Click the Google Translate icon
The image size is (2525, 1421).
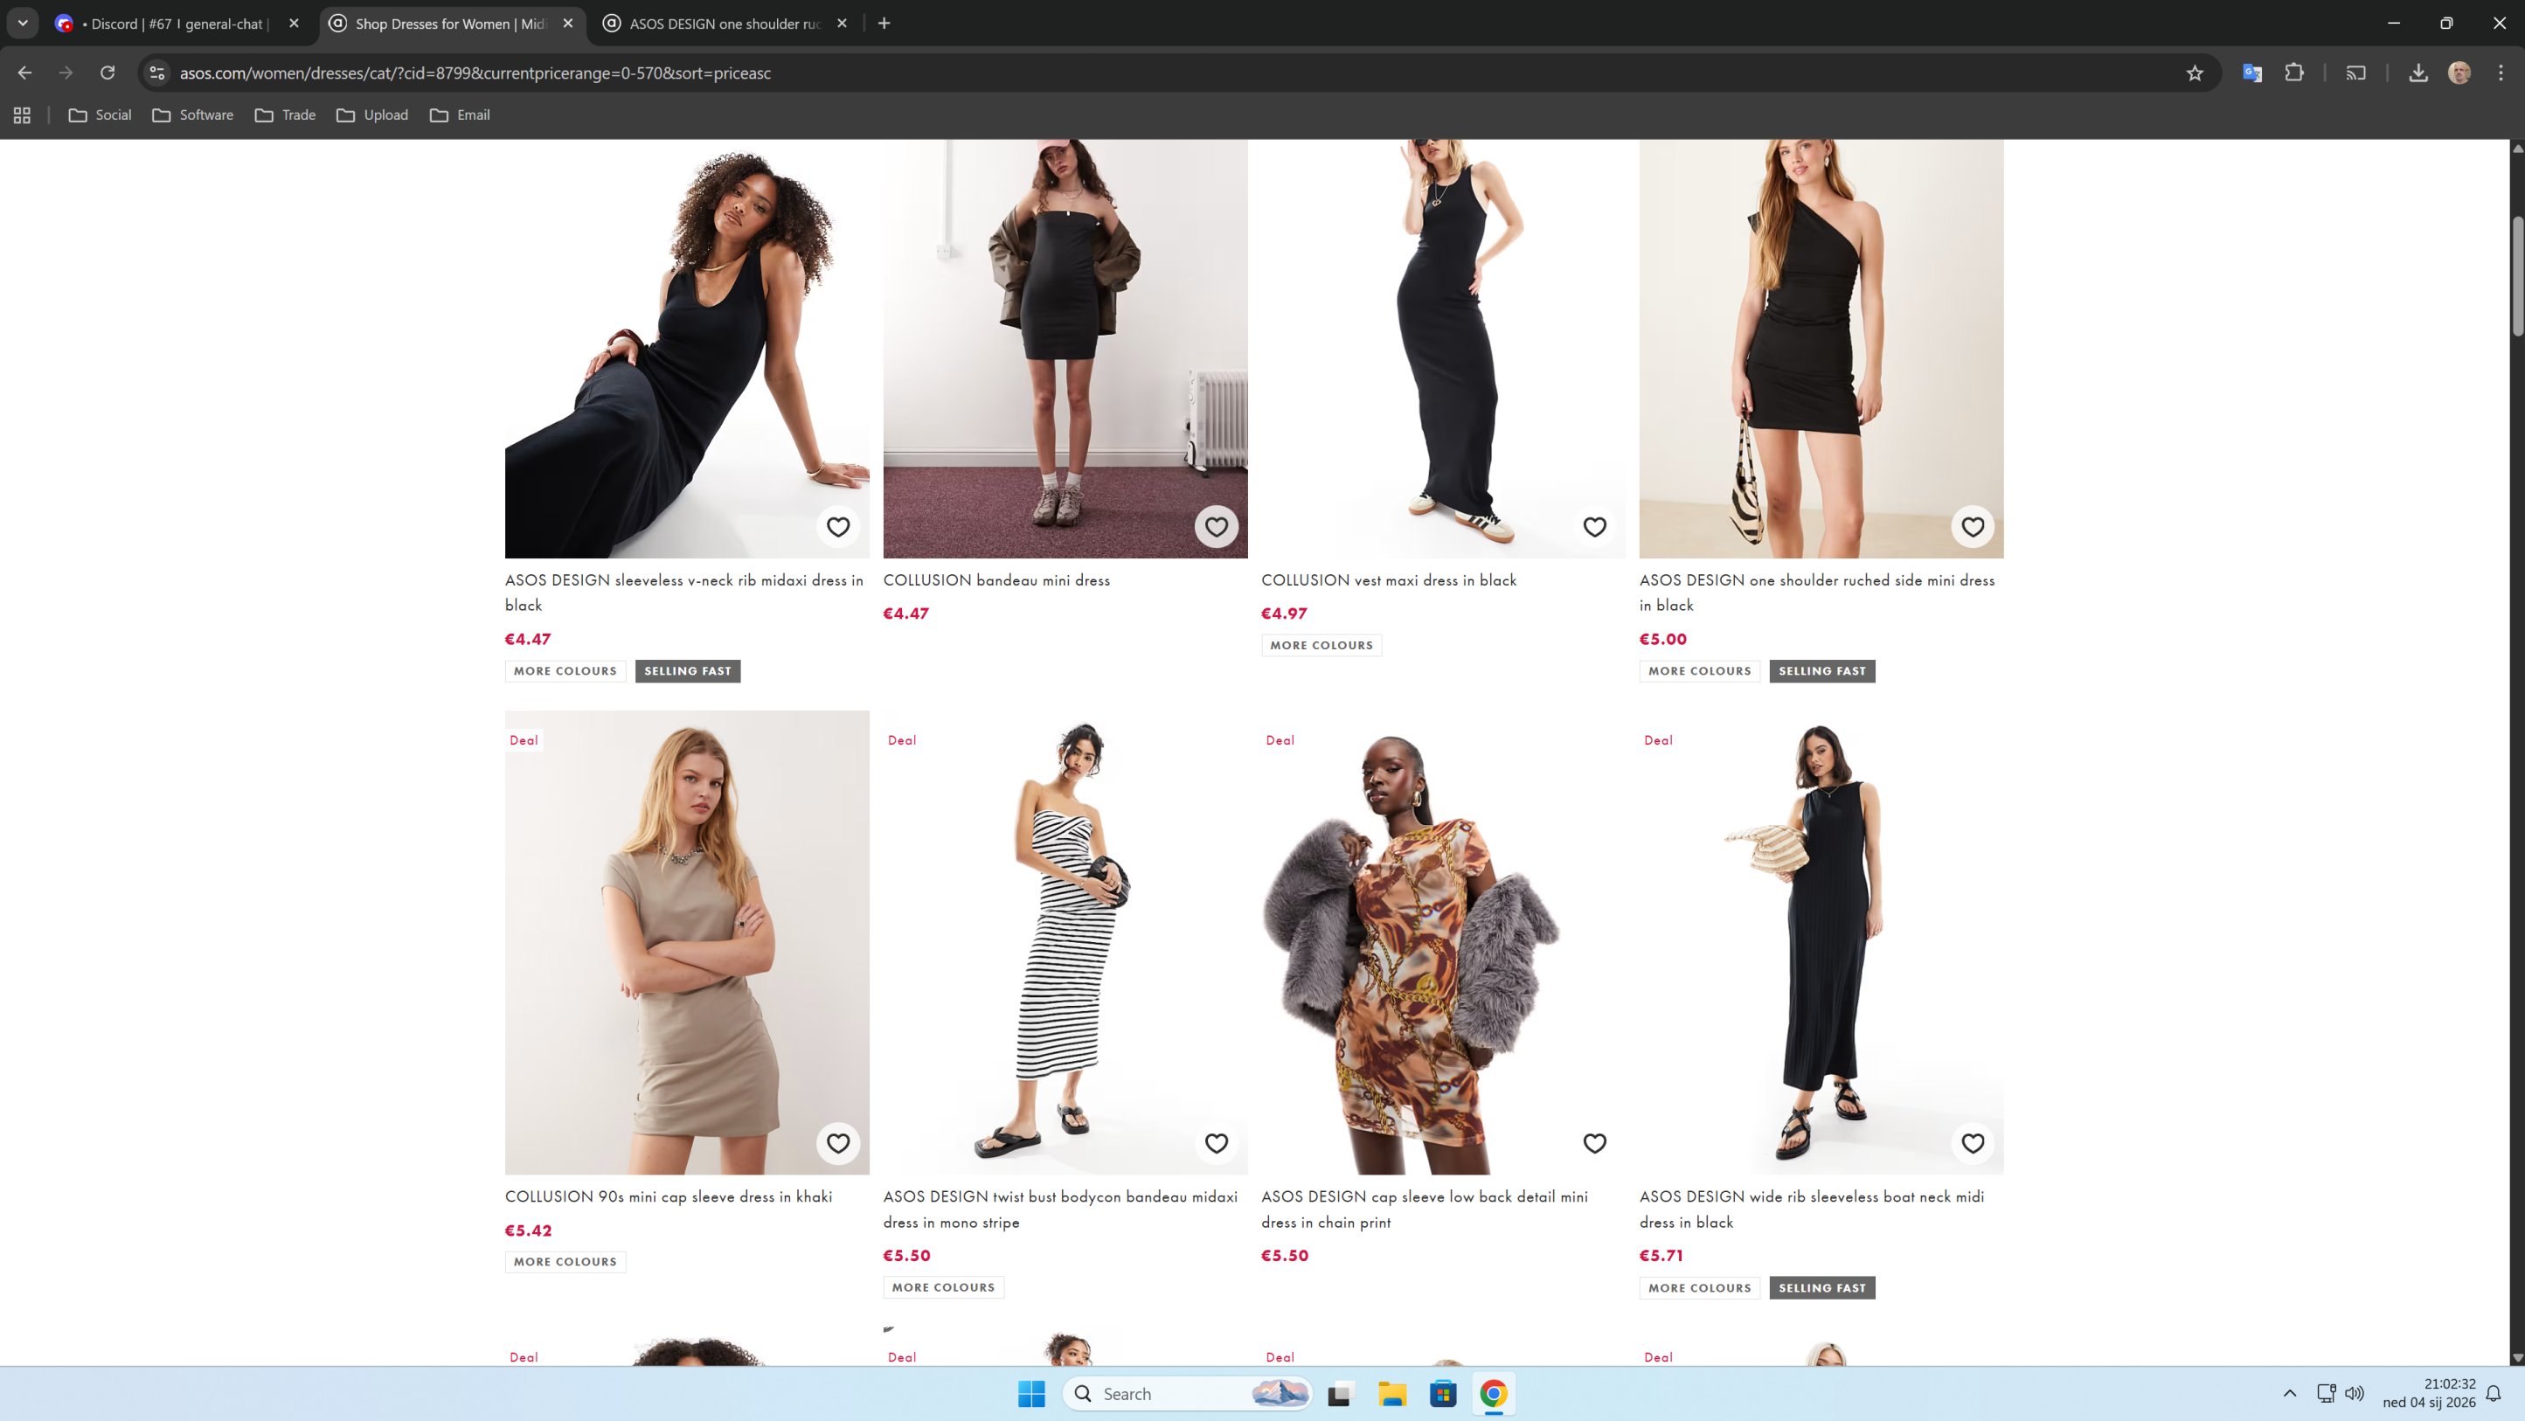(2251, 73)
